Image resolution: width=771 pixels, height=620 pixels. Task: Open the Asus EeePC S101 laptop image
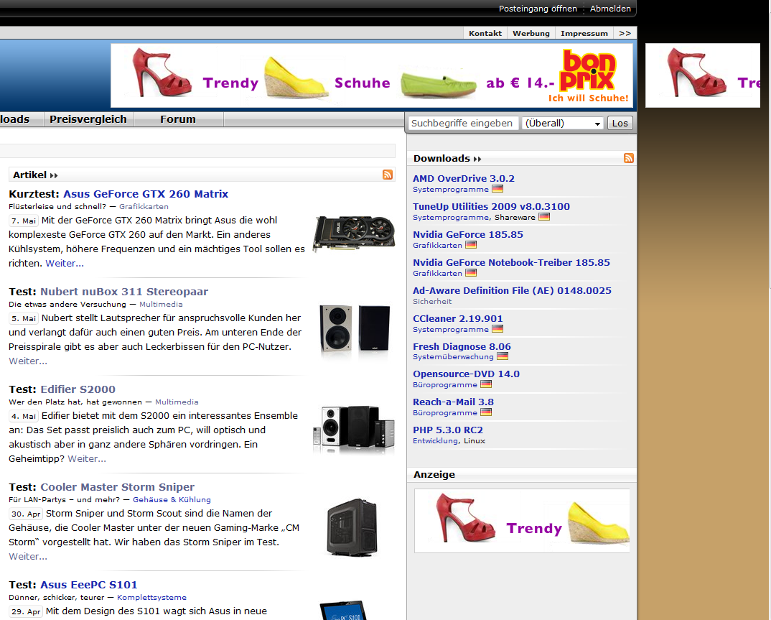tap(344, 610)
